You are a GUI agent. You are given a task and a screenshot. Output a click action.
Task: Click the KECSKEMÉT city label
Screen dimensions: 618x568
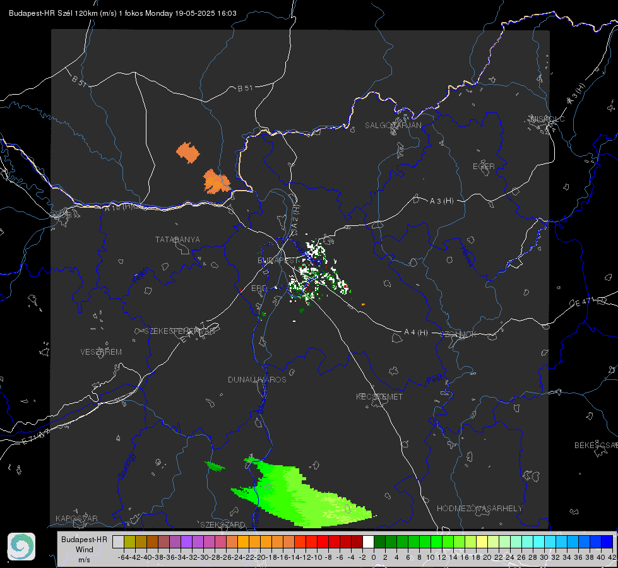[379, 396]
